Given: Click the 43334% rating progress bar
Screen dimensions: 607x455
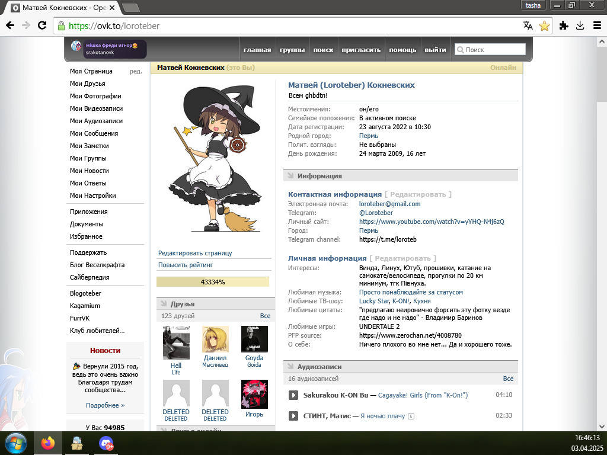Looking at the screenshot, I should click(x=213, y=282).
